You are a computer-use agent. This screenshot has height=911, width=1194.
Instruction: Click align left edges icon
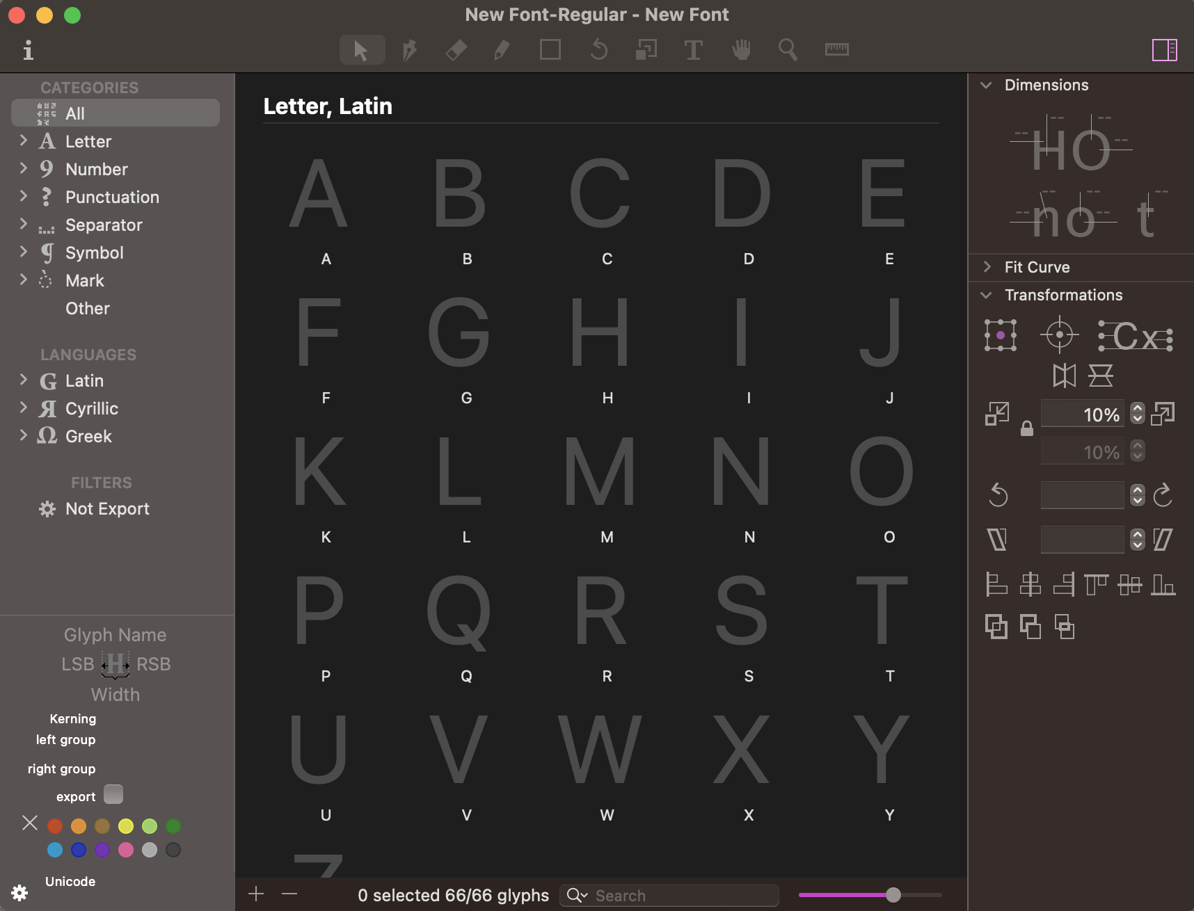click(x=997, y=584)
